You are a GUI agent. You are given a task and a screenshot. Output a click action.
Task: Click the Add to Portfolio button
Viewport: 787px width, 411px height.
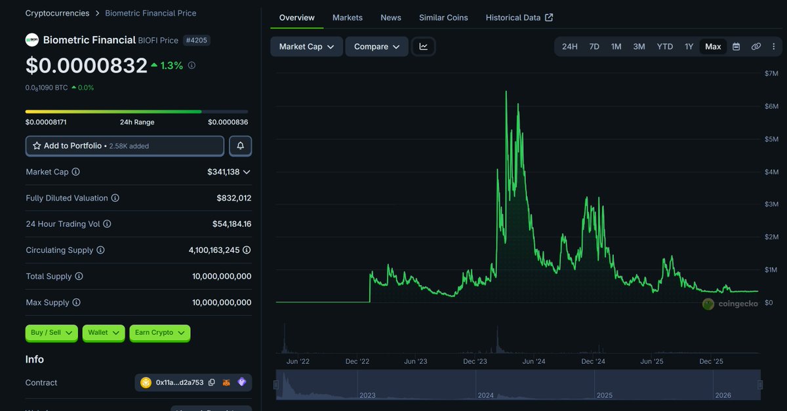click(x=125, y=146)
